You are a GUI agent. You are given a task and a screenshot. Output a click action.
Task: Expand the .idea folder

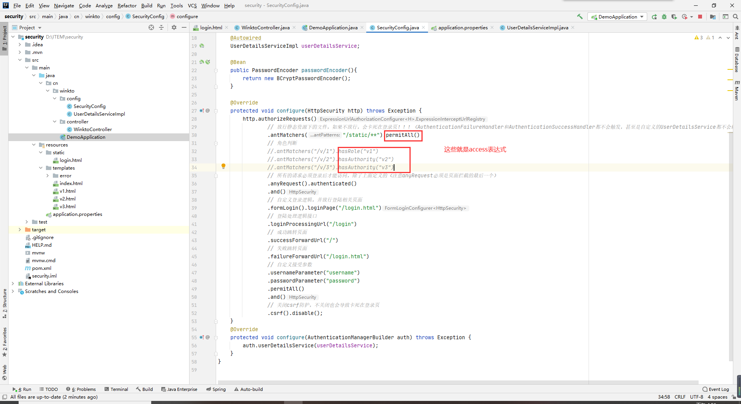(x=20, y=45)
